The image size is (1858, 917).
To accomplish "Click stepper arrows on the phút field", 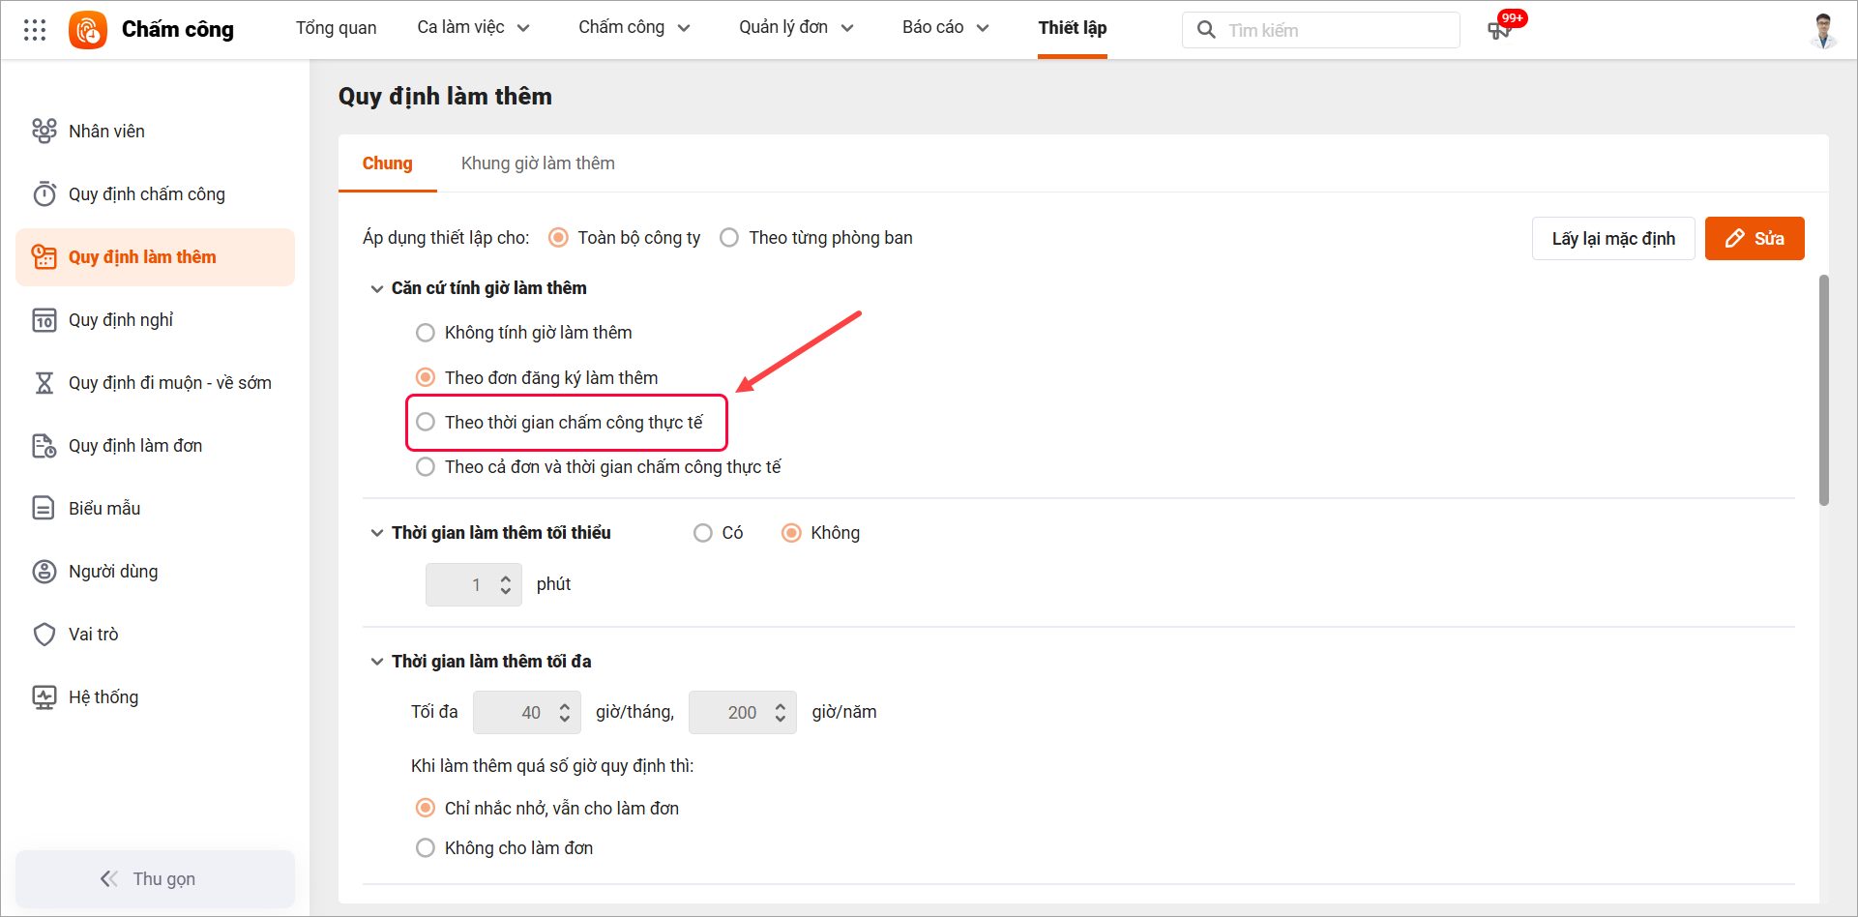I will pos(506,584).
